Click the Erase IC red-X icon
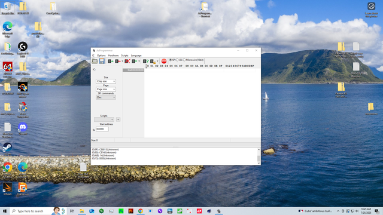The image size is (383, 215). (127, 61)
